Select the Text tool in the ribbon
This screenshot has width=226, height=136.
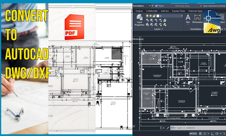[188, 19]
